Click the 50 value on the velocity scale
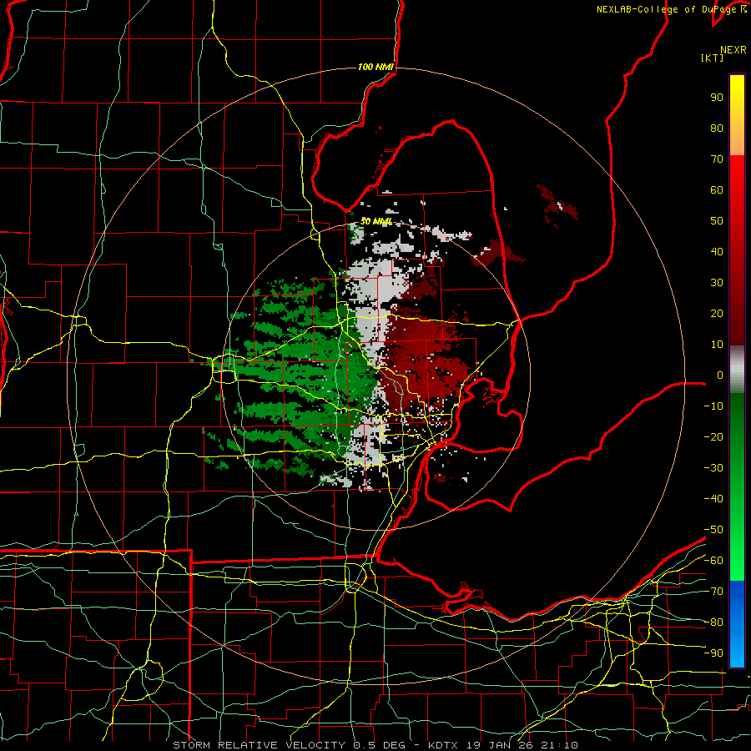 (717, 221)
